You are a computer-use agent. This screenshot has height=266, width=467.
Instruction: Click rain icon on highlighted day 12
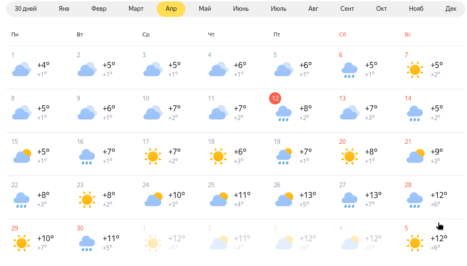pos(283,114)
